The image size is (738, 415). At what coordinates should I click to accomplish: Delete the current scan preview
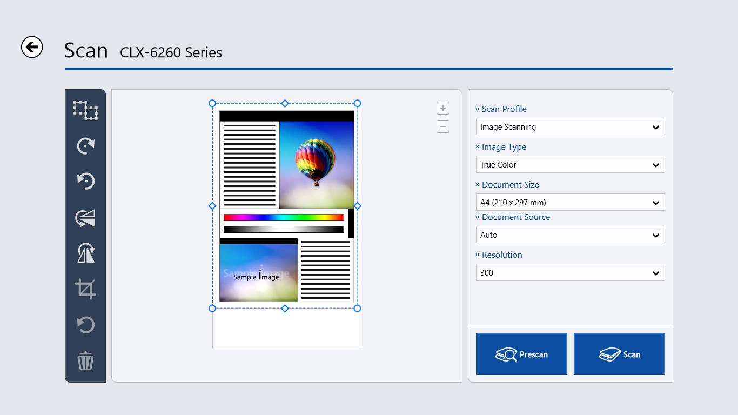[x=85, y=360]
